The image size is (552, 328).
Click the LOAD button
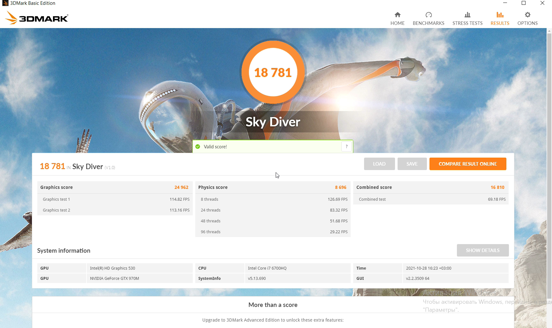(379, 164)
